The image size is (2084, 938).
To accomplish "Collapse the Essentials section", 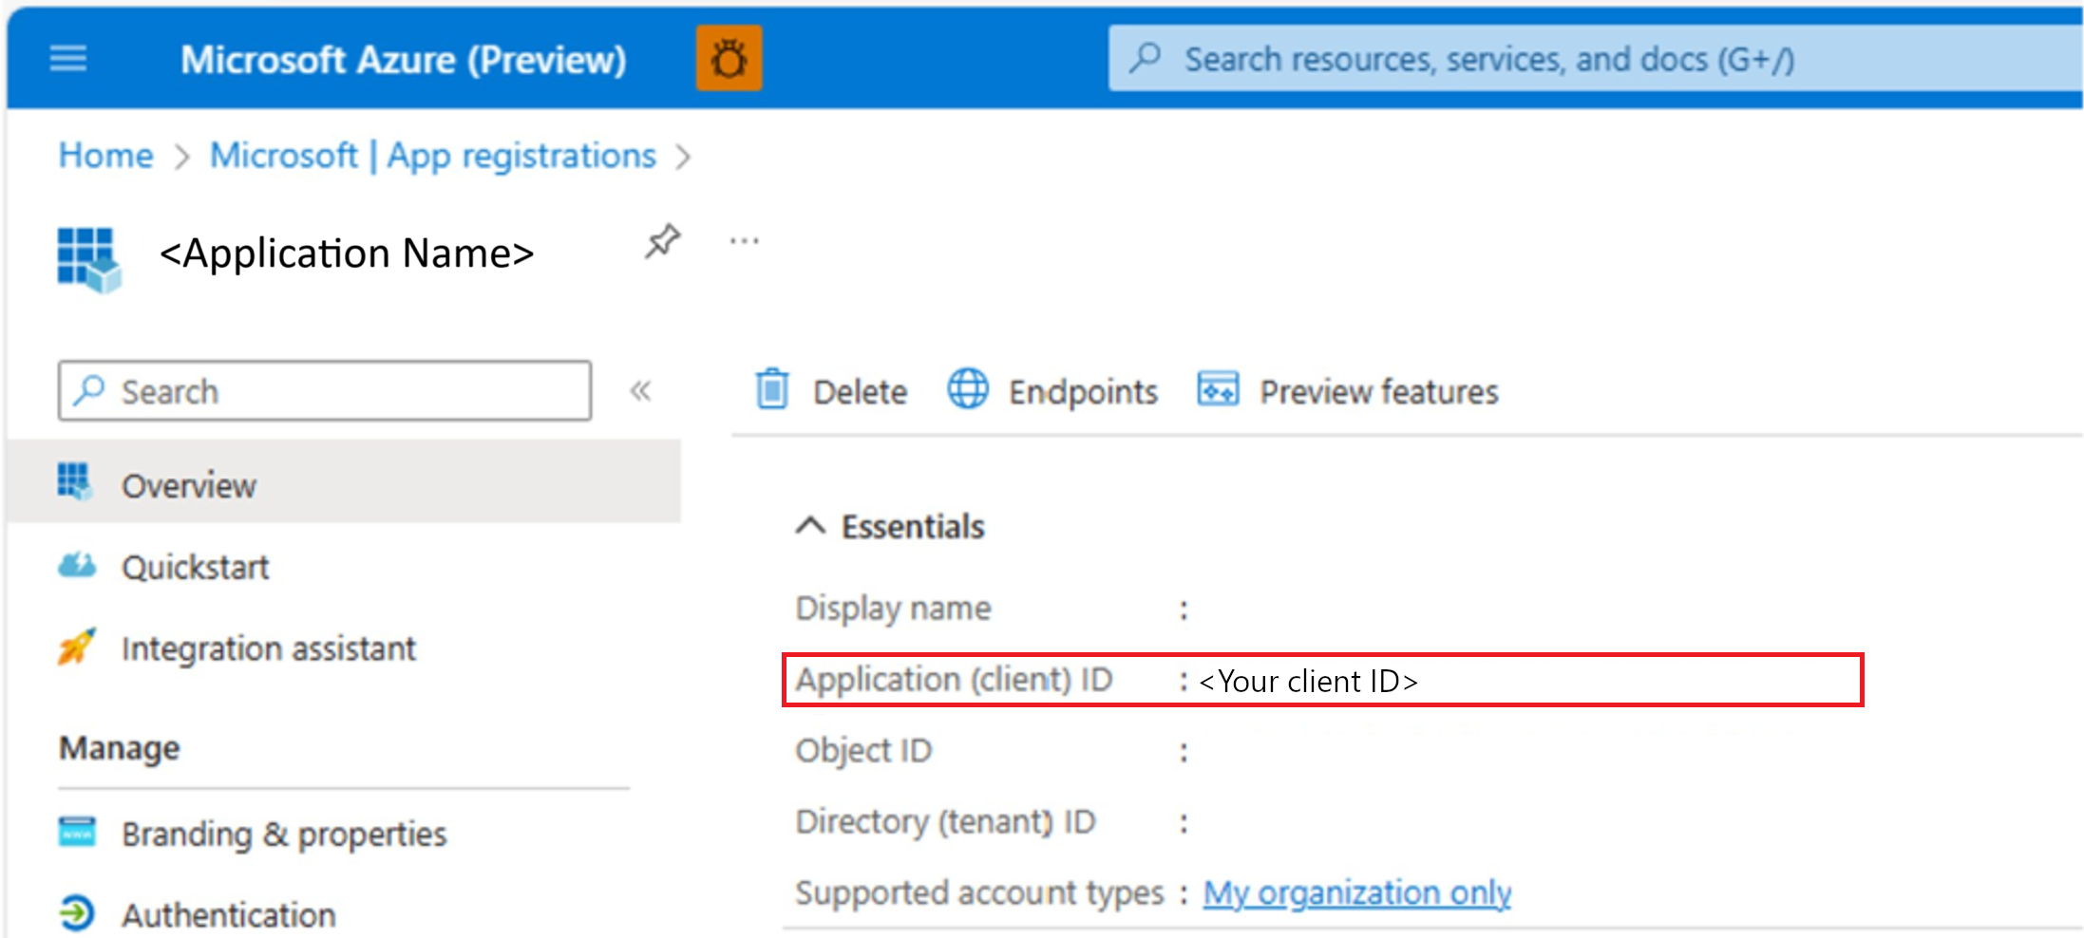I will pos(810,526).
